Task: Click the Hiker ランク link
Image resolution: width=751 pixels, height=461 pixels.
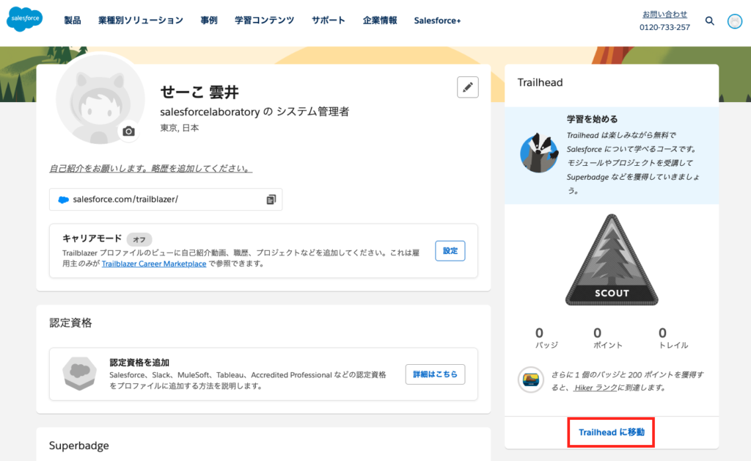Action: pyautogui.click(x=596, y=388)
